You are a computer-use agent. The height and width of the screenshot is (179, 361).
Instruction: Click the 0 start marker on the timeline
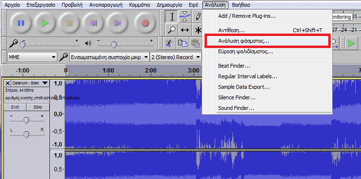[x=65, y=71]
